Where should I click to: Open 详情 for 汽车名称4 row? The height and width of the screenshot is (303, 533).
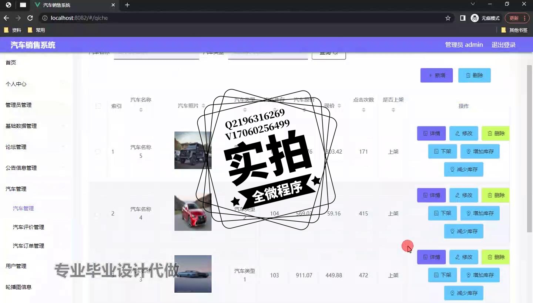point(431,195)
